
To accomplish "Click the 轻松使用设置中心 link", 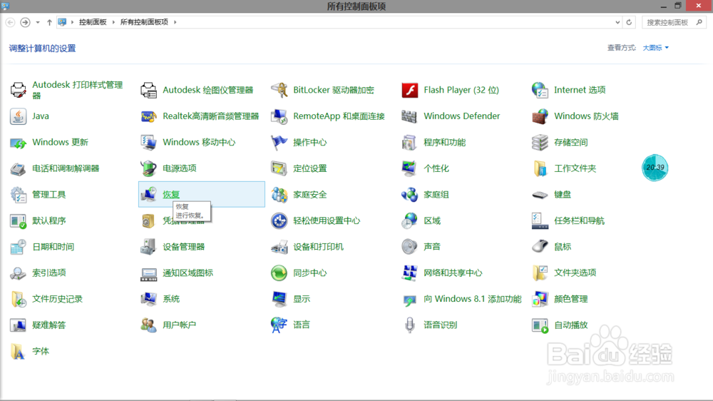I will pos(327,220).
